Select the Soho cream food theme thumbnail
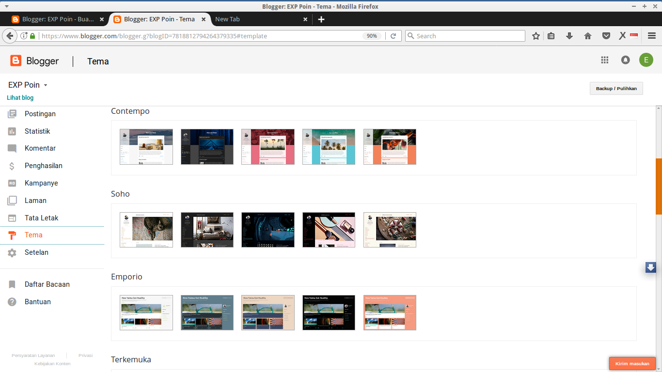This screenshot has height=372, width=662. (390, 230)
